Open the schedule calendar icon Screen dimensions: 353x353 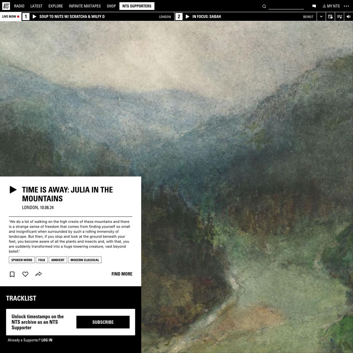[330, 17]
